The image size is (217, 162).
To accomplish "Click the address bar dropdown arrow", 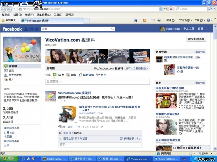I will point(160,9).
